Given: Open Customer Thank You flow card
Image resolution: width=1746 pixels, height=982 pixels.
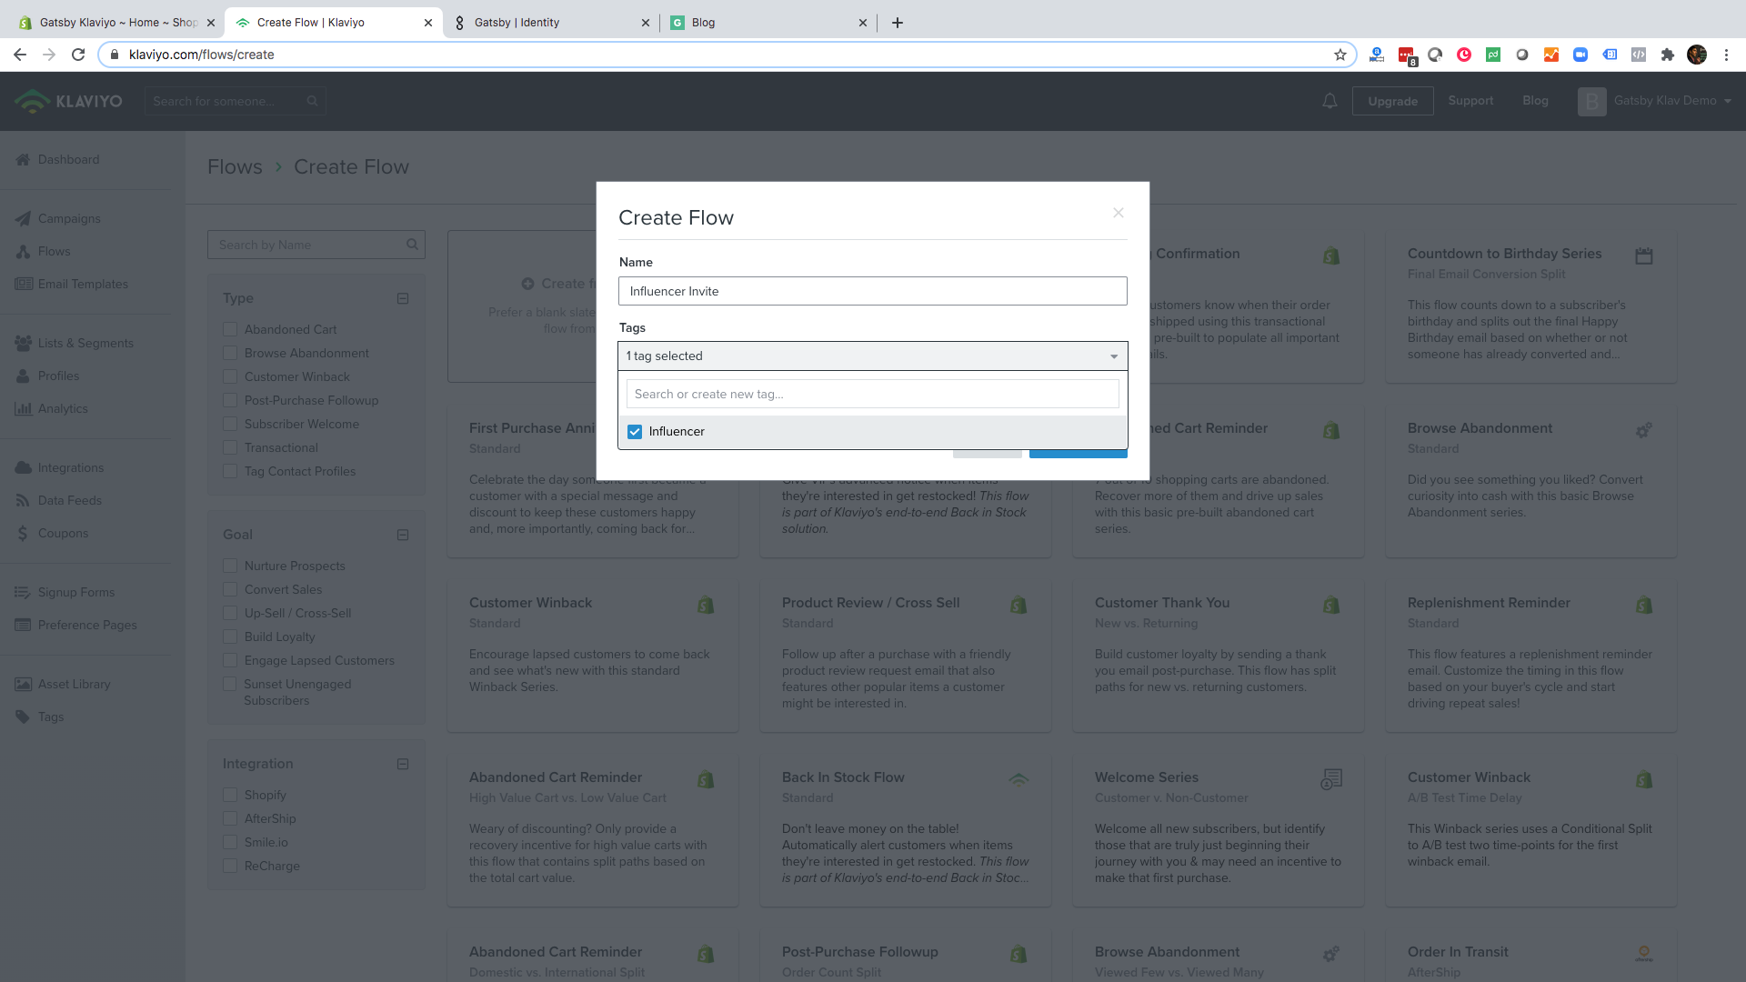Looking at the screenshot, I should pyautogui.click(x=1219, y=656).
